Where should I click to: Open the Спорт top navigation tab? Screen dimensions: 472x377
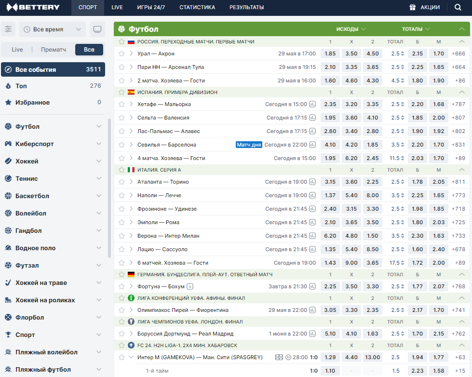tap(88, 8)
